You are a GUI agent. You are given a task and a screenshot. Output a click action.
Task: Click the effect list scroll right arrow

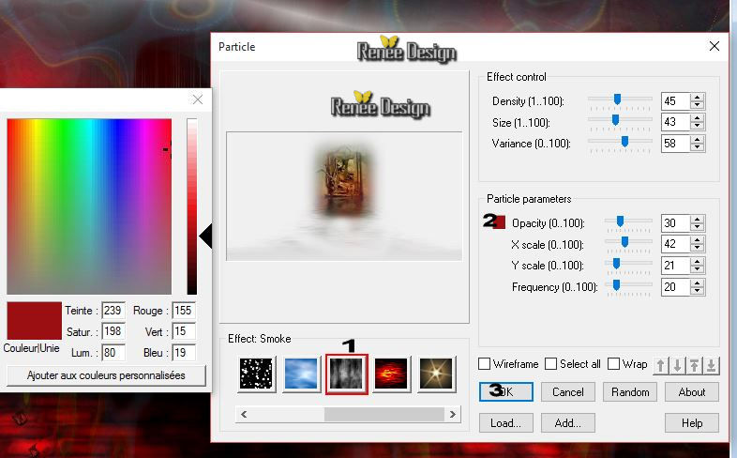pos(453,414)
